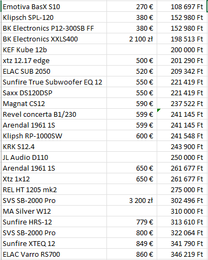Click the forint cell '201 290 Ft'

[x=182, y=60]
